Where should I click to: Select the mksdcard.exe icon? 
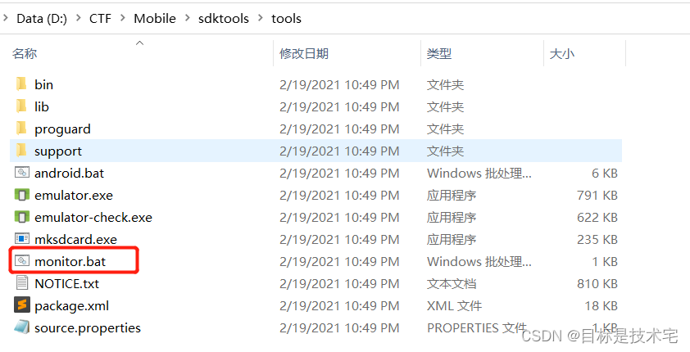[22, 239]
